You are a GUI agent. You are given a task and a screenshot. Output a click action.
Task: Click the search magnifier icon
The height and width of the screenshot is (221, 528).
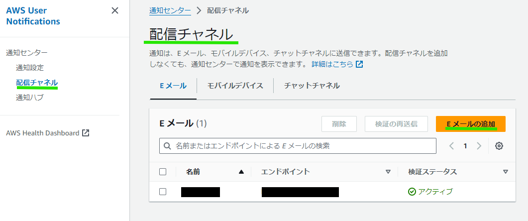[x=167, y=146]
